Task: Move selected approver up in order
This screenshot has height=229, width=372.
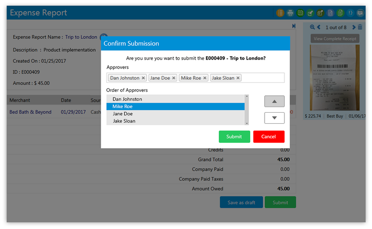Action: point(274,101)
